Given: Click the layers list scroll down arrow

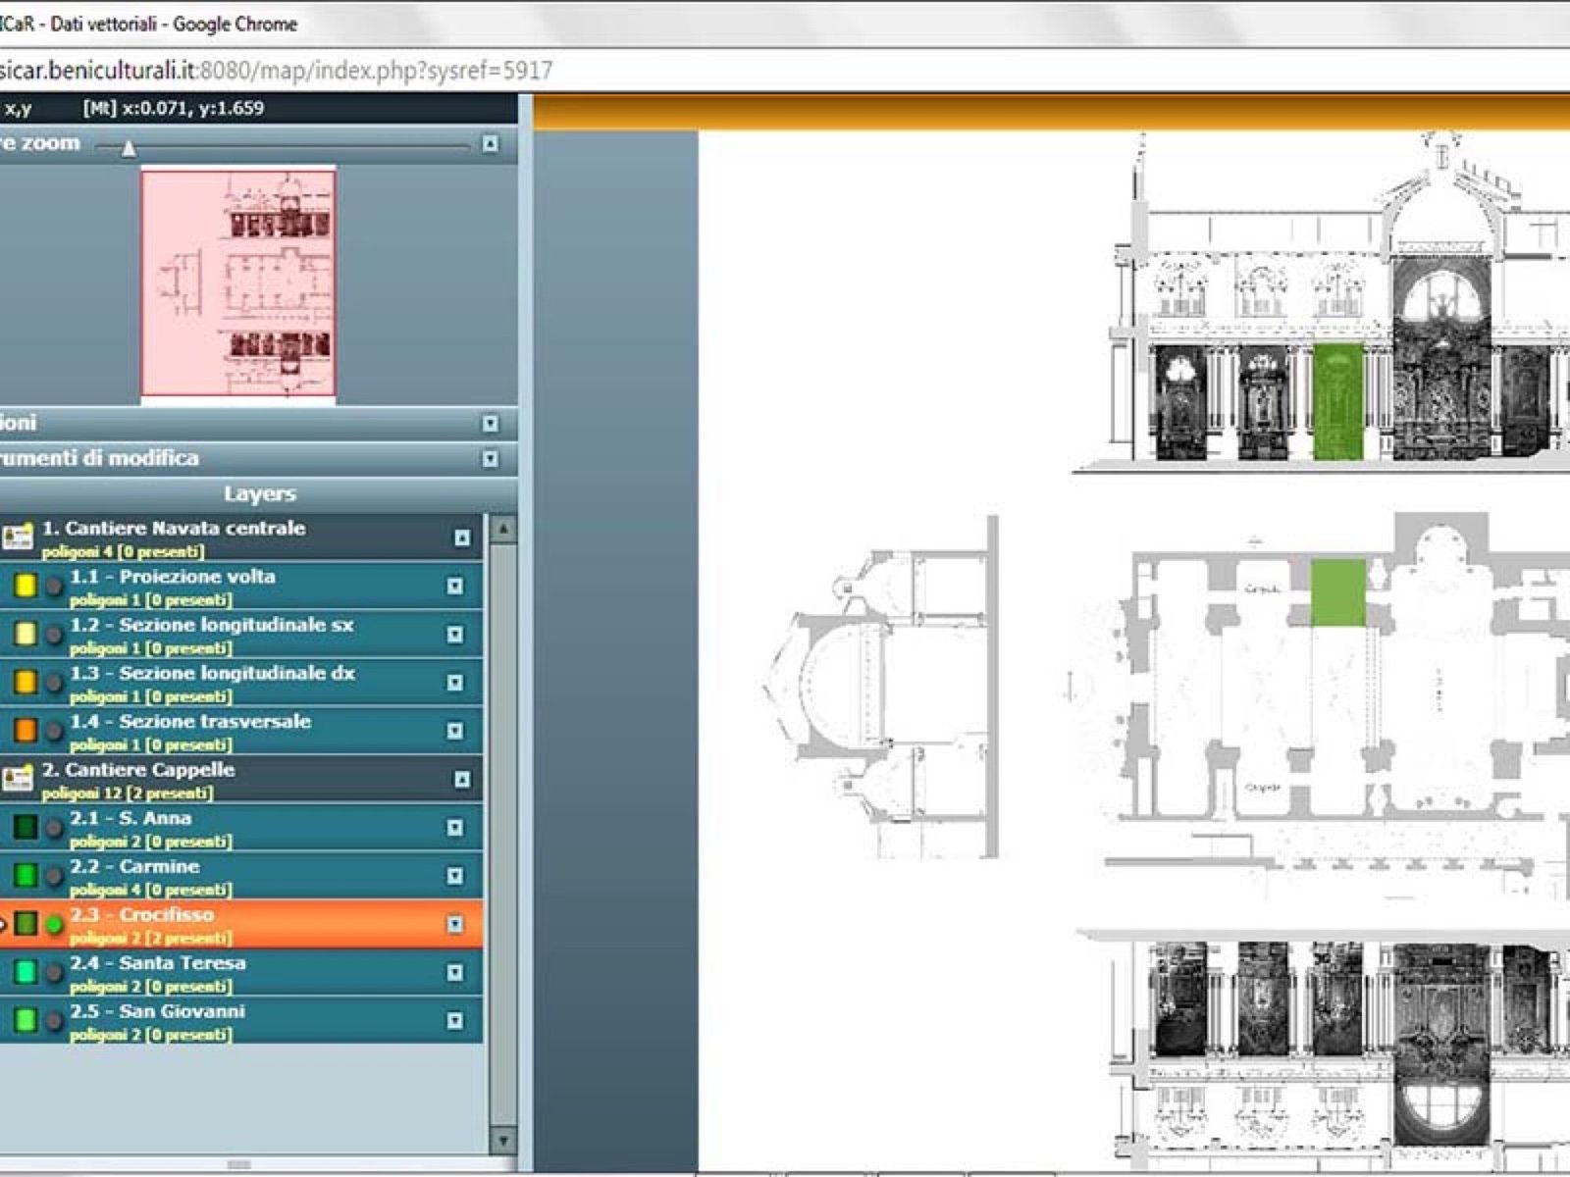Looking at the screenshot, I should coord(502,1141).
